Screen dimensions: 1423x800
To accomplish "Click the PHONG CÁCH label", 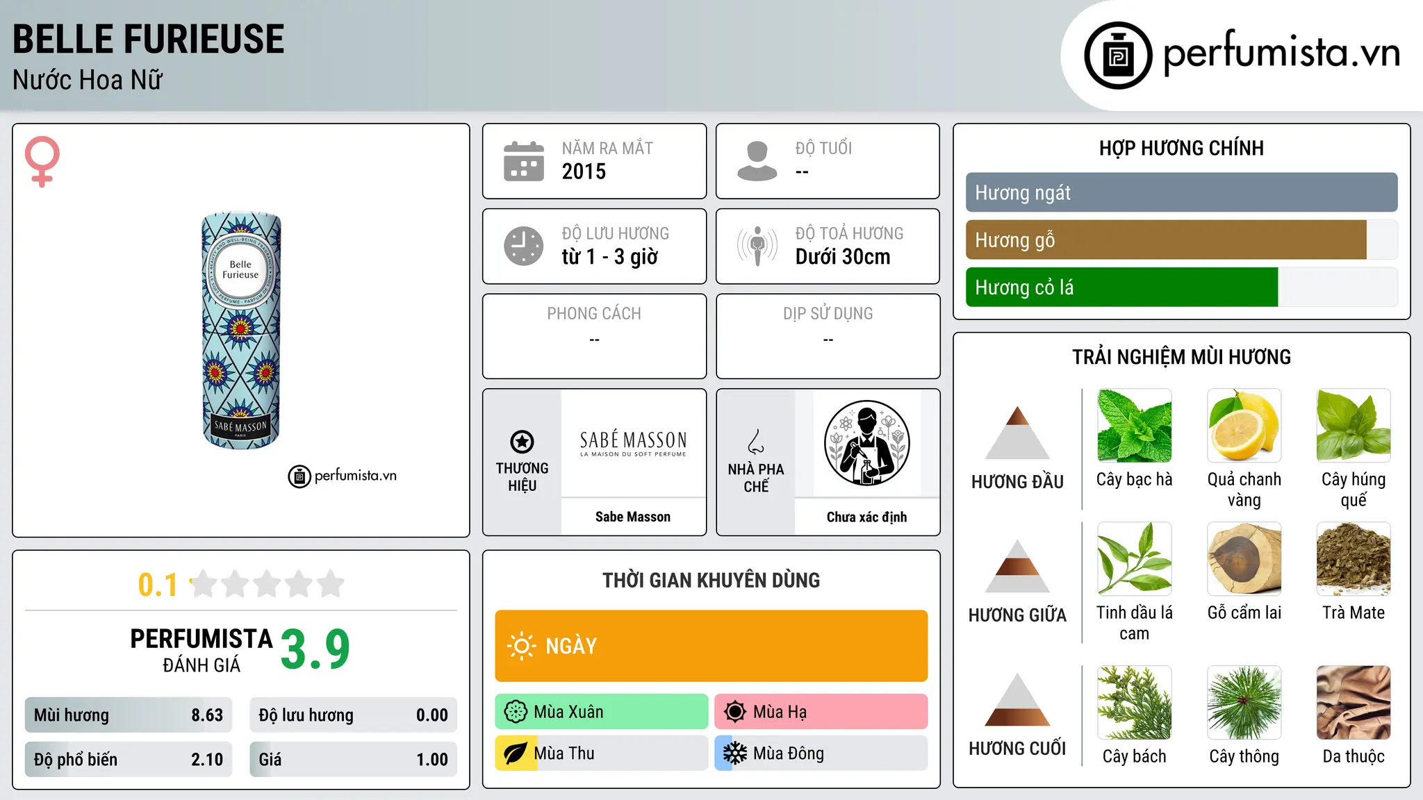I will pyautogui.click(x=594, y=314).
